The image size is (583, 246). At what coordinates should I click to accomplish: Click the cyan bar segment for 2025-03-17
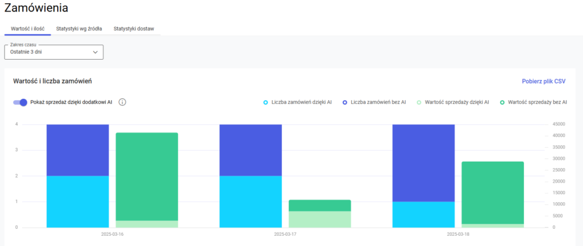[x=250, y=202]
